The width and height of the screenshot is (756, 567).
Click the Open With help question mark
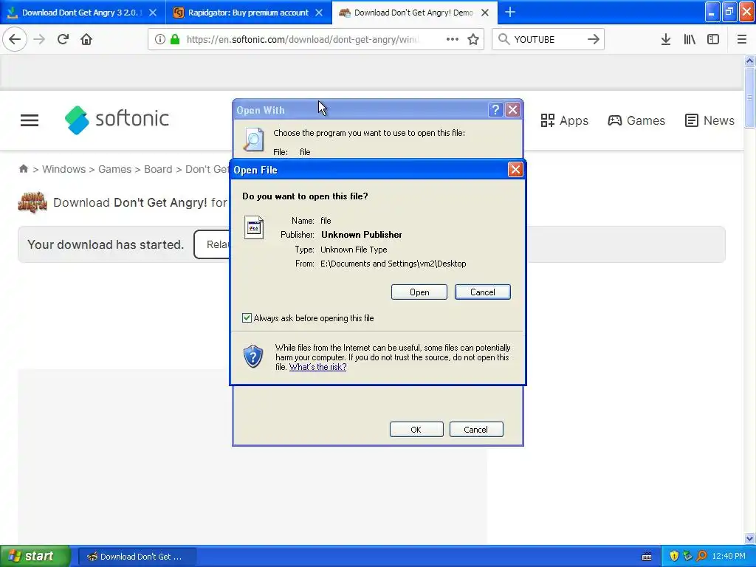click(495, 110)
